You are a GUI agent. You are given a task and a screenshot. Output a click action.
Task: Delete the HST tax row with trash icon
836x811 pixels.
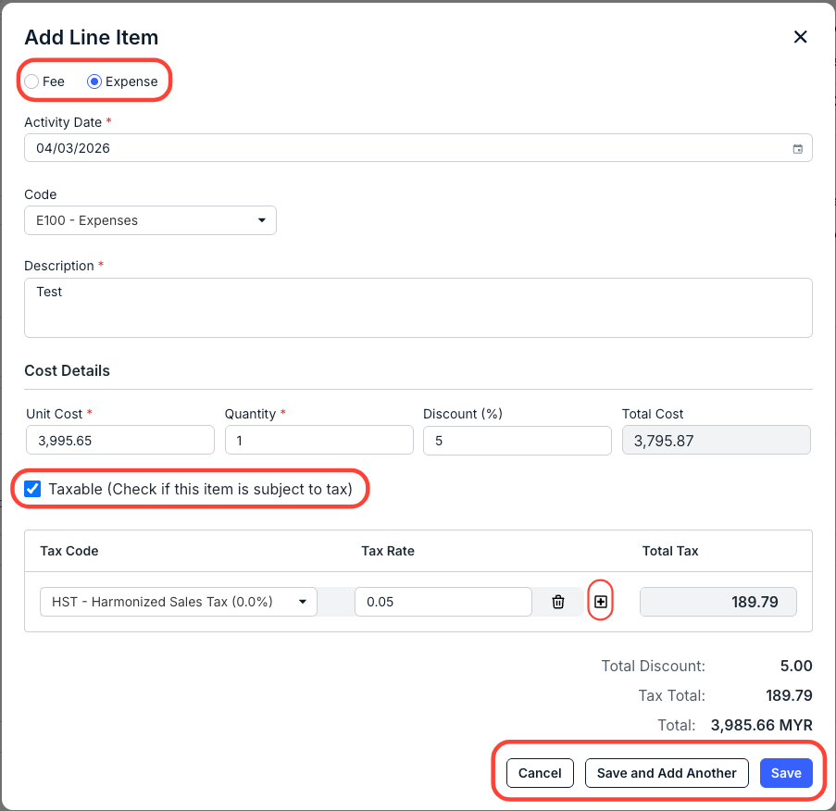[557, 602]
